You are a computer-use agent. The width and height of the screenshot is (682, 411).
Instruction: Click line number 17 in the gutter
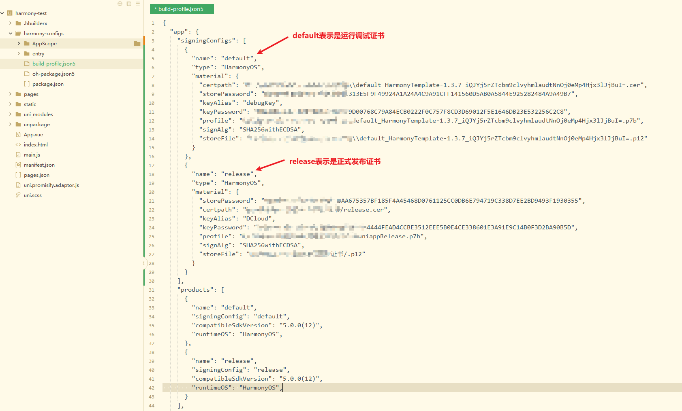[152, 165]
